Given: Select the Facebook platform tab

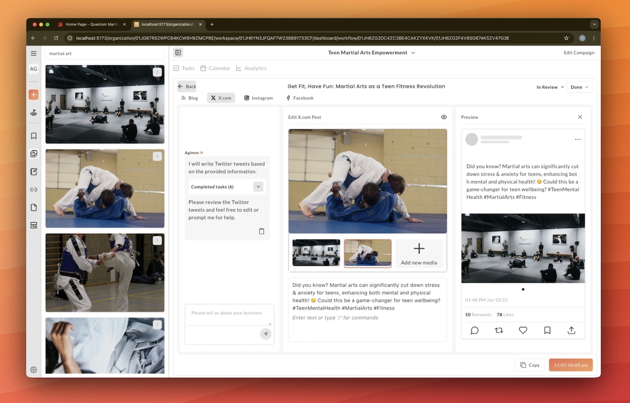Looking at the screenshot, I should [x=300, y=98].
